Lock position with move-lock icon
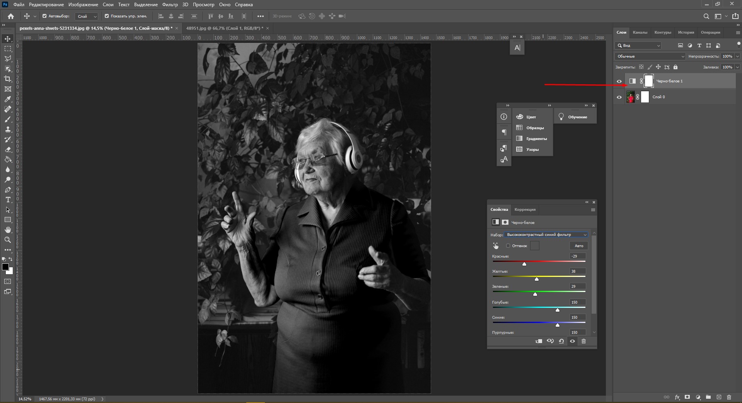This screenshot has width=742, height=403. click(x=658, y=67)
